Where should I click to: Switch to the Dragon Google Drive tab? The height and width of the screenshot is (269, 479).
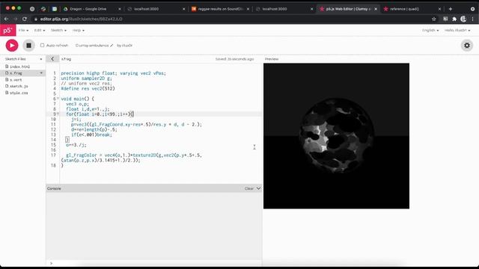pyautogui.click(x=91, y=9)
